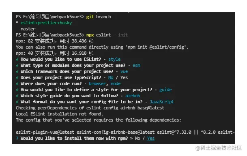Click the checkmark before code run question
This screenshot has height=156, width=247.
[x=17, y=83]
